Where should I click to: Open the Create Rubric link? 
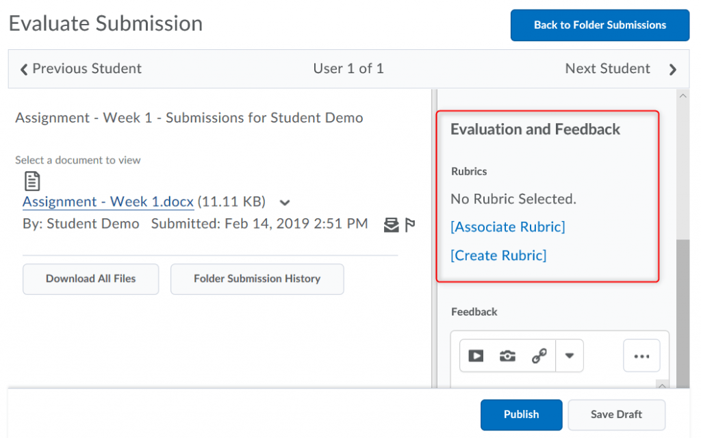[x=498, y=255]
